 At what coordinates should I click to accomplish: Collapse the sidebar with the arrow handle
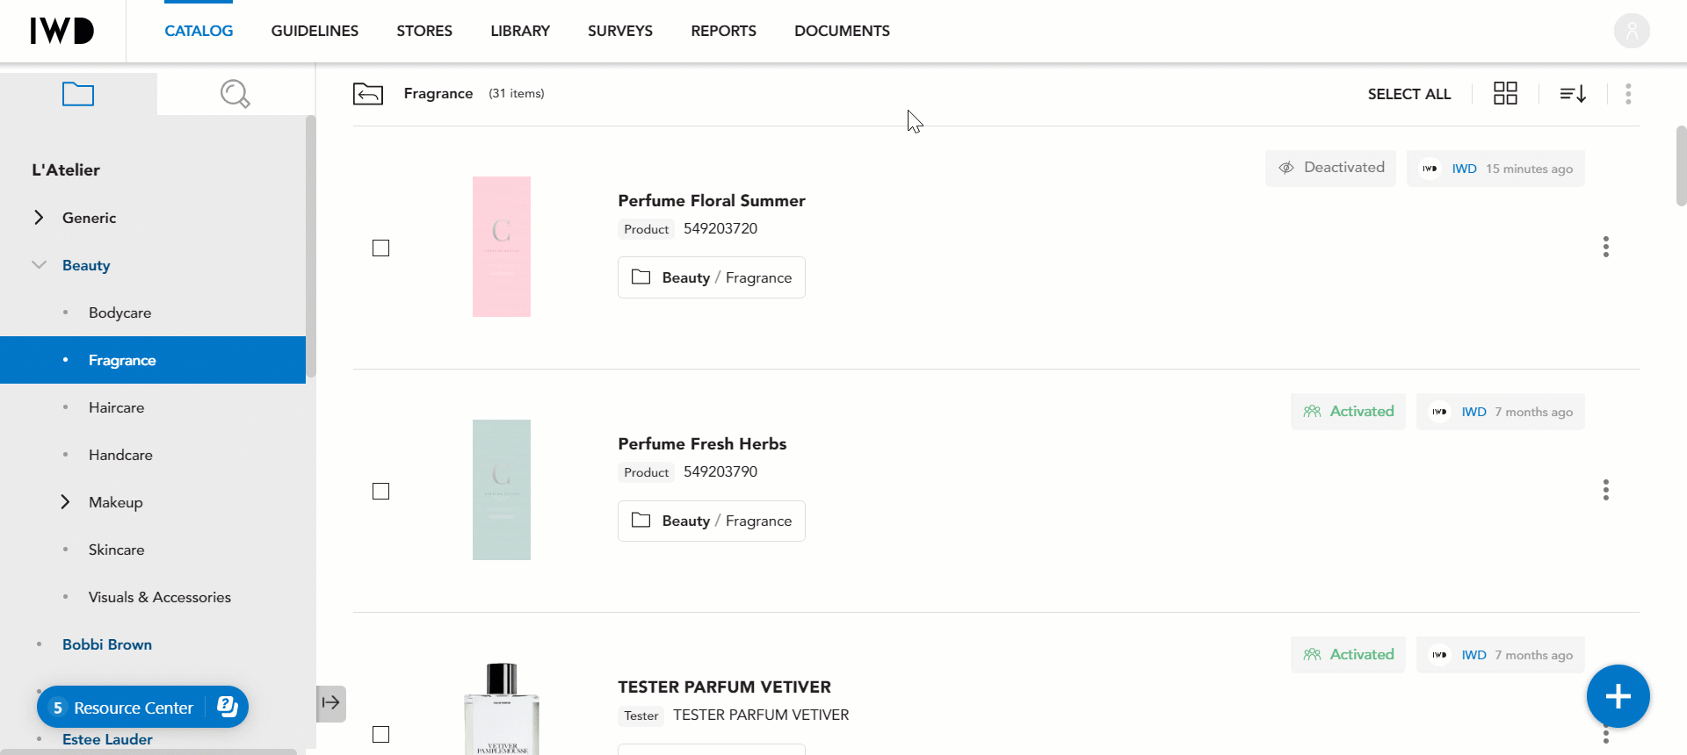331,703
